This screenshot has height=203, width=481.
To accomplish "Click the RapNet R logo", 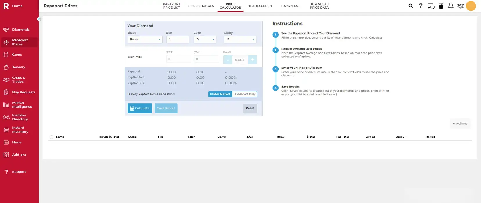I will coord(6,6).
